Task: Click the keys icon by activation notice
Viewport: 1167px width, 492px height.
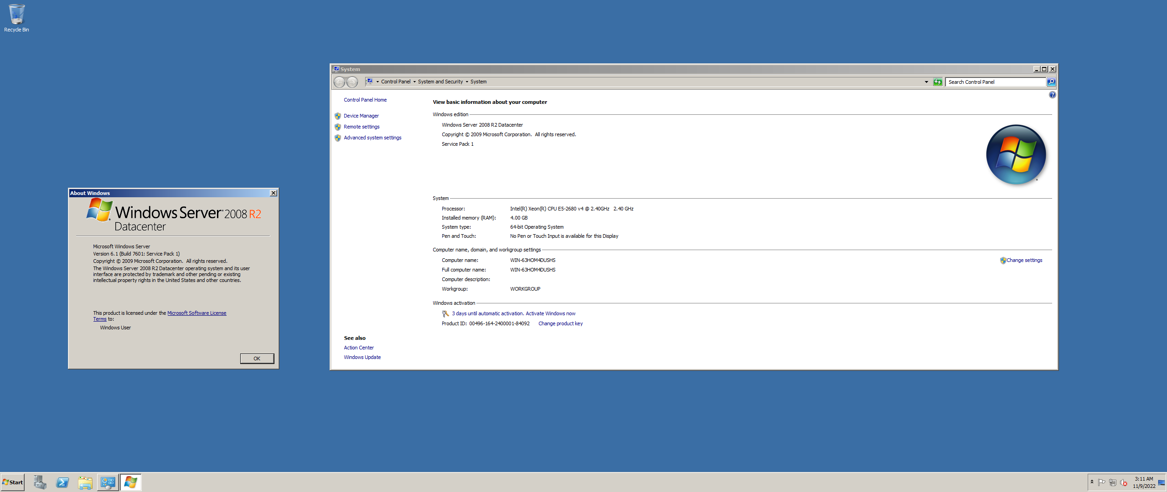Action: pos(445,314)
